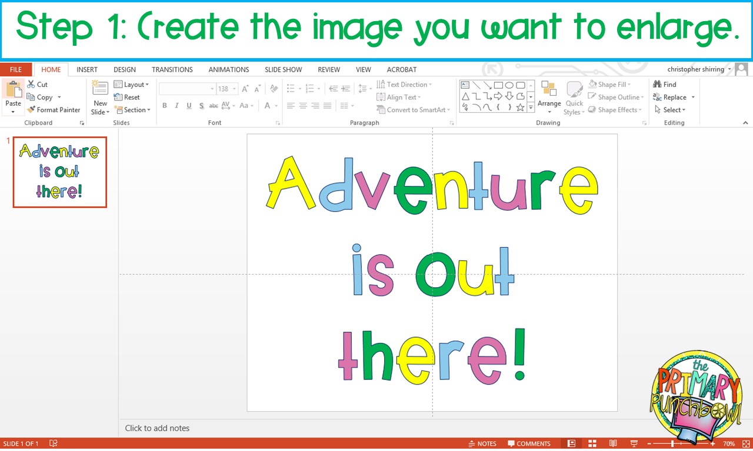Select the Isosceles Triangle shape
The width and height of the screenshot is (753, 451).
(465, 96)
